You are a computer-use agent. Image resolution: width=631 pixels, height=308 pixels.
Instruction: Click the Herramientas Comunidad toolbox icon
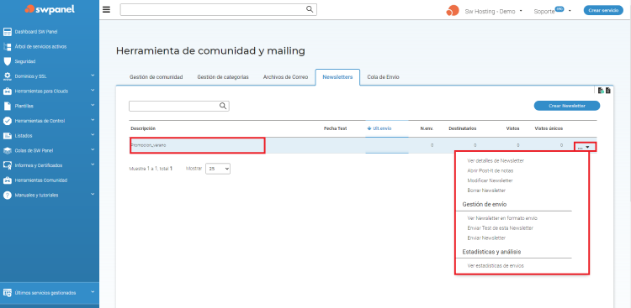(x=7, y=180)
